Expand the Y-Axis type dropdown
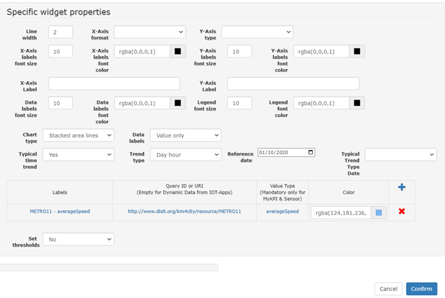The width and height of the screenshot is (445, 298). [x=257, y=32]
